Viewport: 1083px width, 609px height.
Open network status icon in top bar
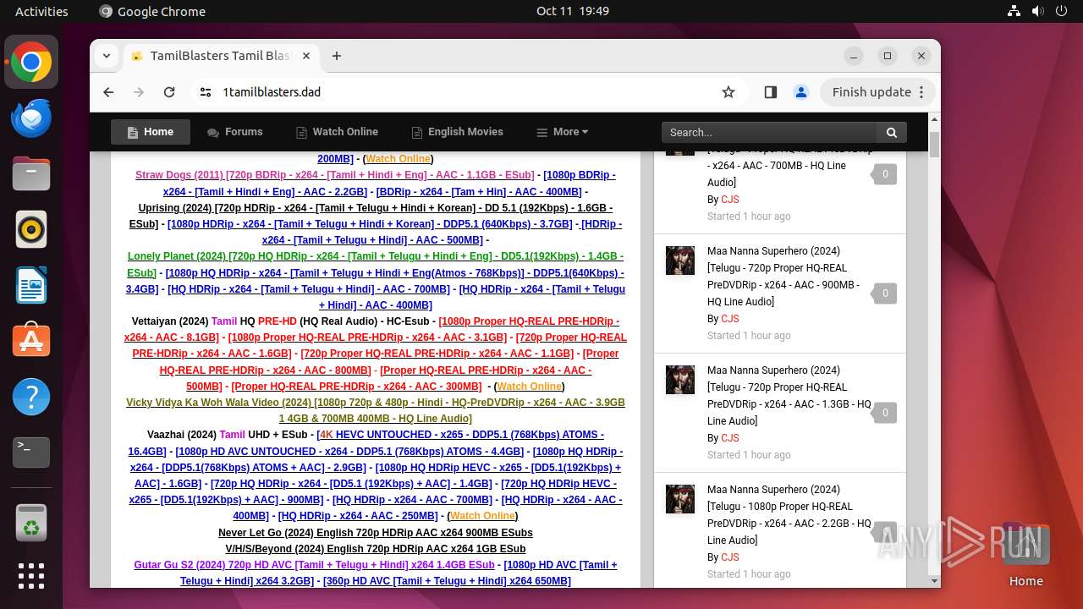point(1014,11)
